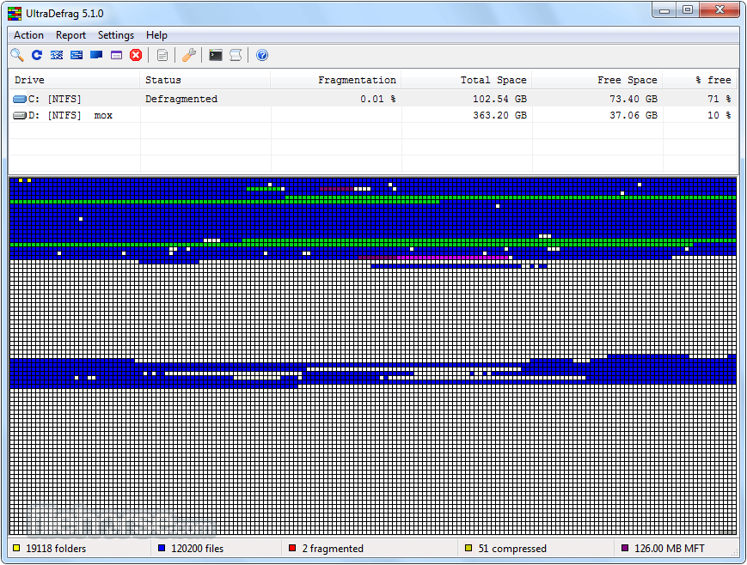Open the Report menu
Screen dimensions: 747x565
70,35
